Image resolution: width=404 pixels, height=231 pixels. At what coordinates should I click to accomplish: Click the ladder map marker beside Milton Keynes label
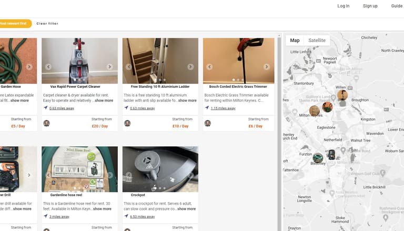pos(315,111)
